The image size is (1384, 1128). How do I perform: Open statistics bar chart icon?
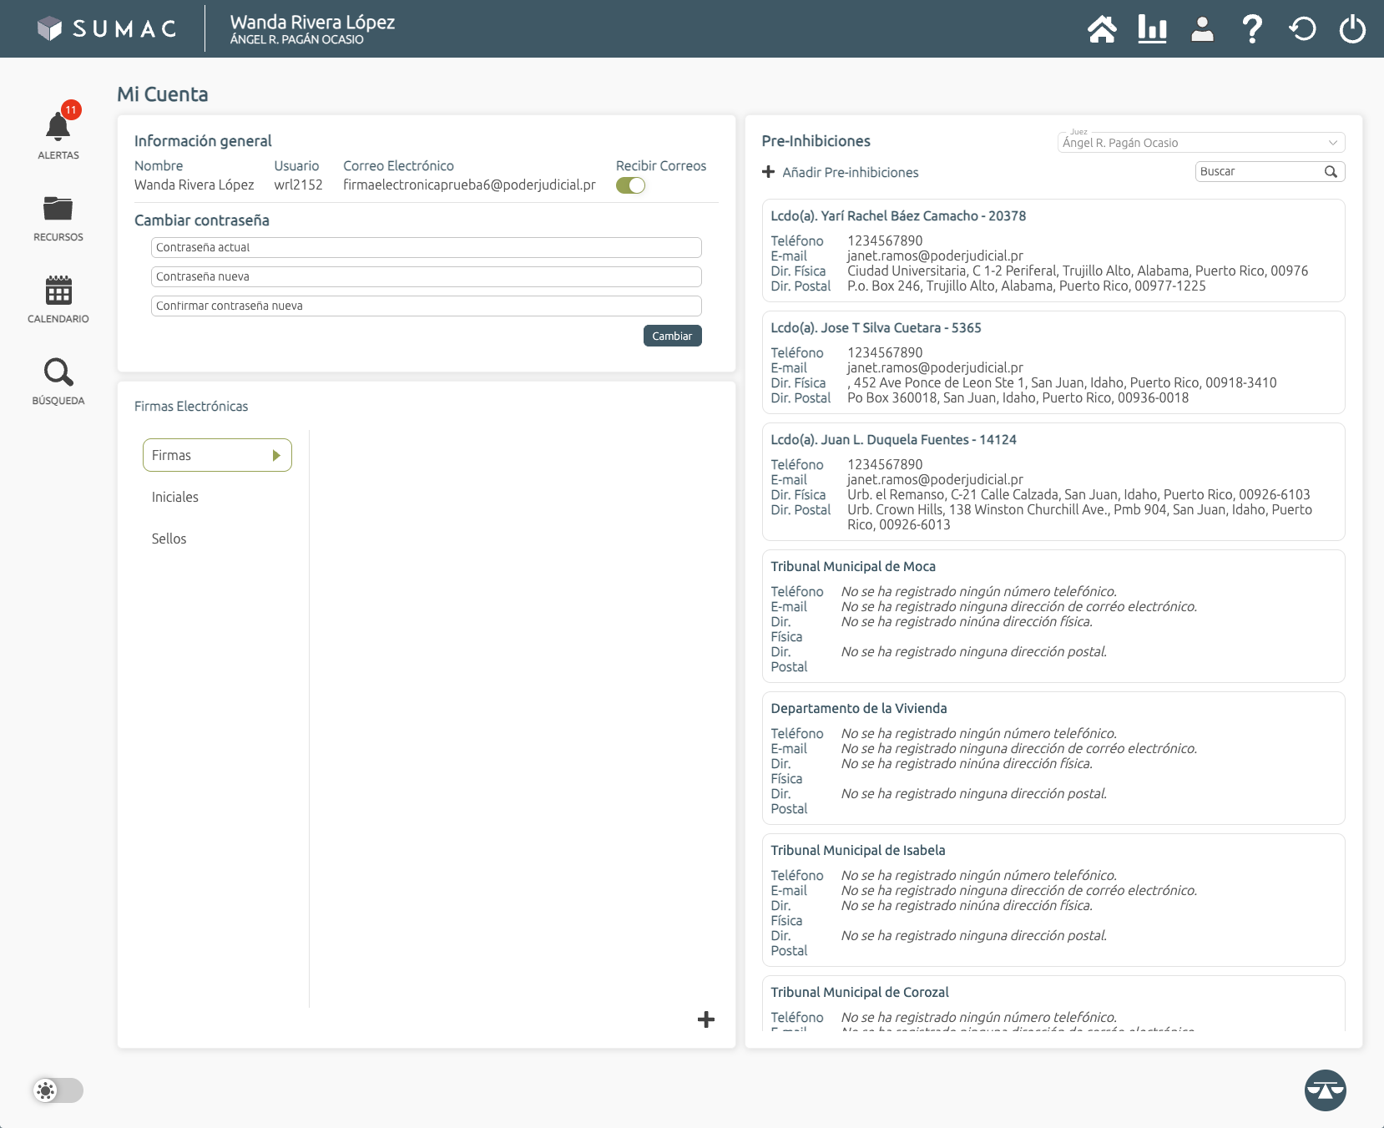[1152, 29]
